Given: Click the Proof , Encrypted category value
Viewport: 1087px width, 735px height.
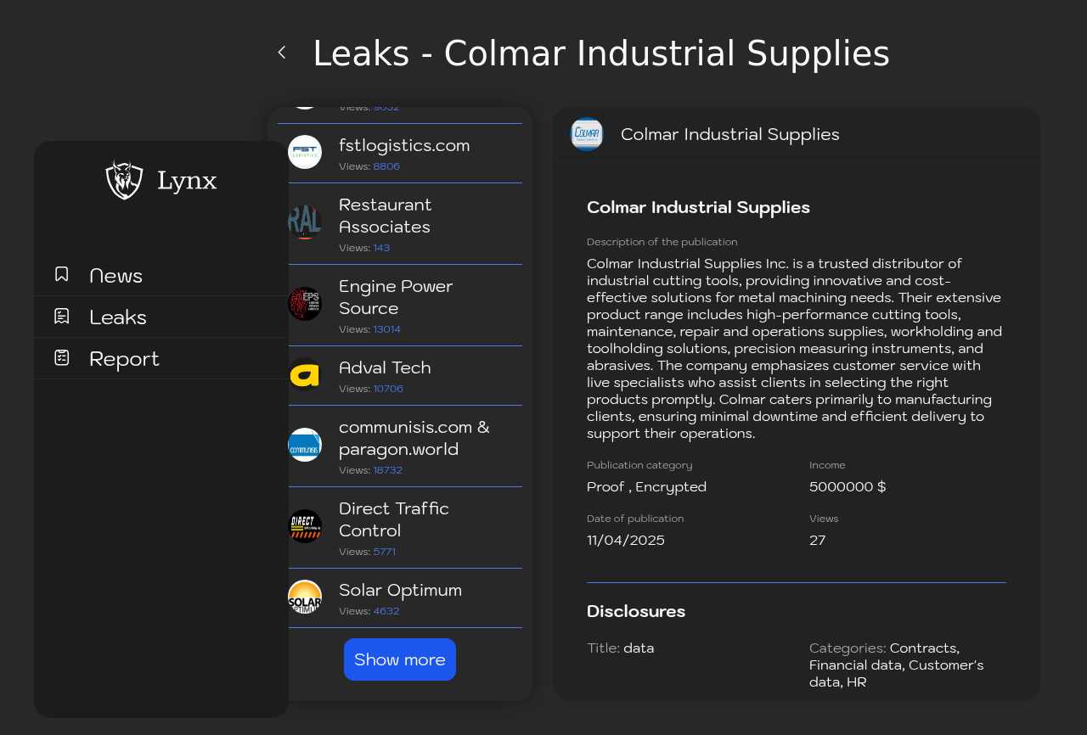Looking at the screenshot, I should (x=646, y=486).
